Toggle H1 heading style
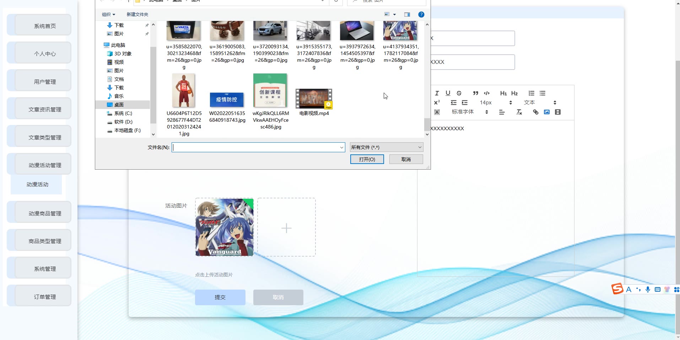Image resolution: width=680 pixels, height=340 pixels. (503, 93)
